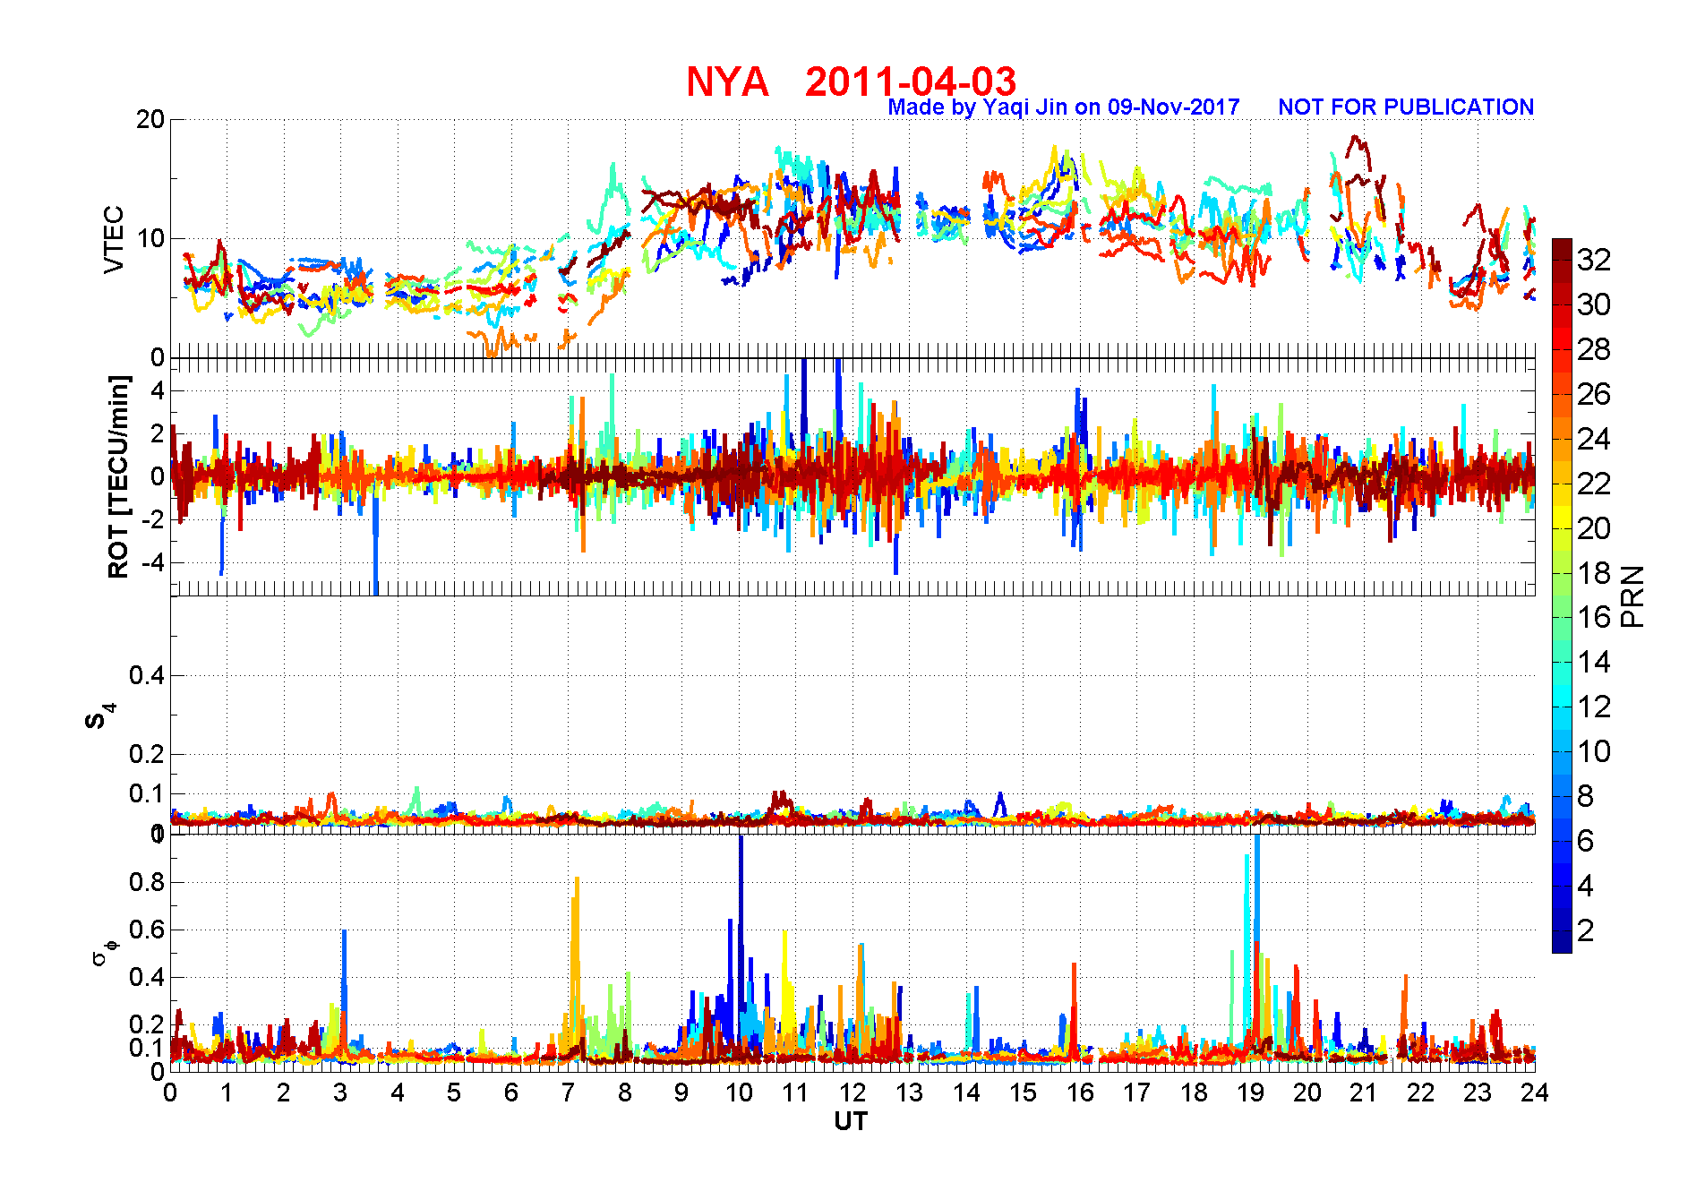Click the x-axis tick label 16
The image size is (1705, 1191).
(x=1080, y=1092)
